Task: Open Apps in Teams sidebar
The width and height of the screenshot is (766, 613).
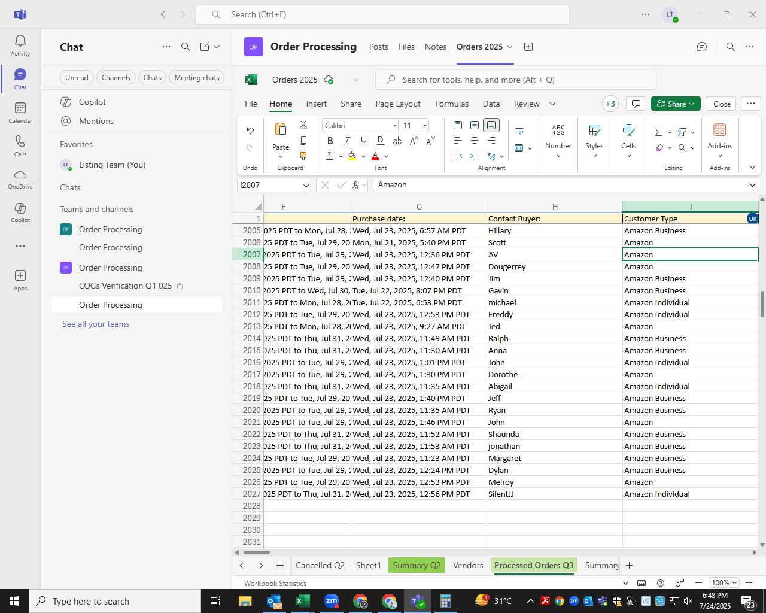Action: tap(20, 280)
